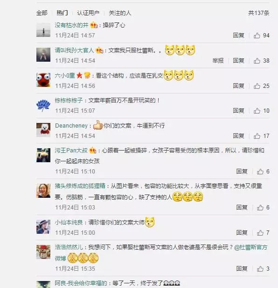Viewport: 278px width, 288px height.
Task: Like 小仙本纯良's comment with 7 likes
Action: pyautogui.click(x=260, y=233)
